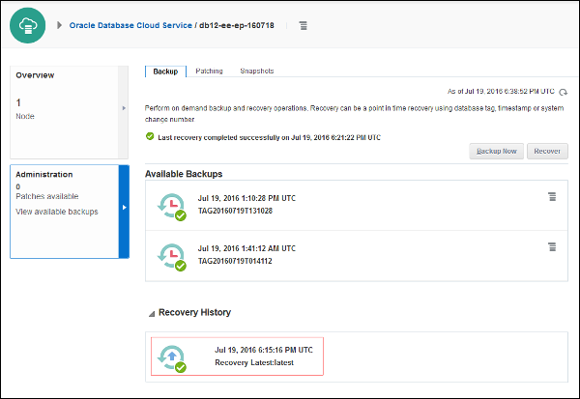Select the text TAG20160719T131028
580x399 pixels.
click(x=235, y=211)
